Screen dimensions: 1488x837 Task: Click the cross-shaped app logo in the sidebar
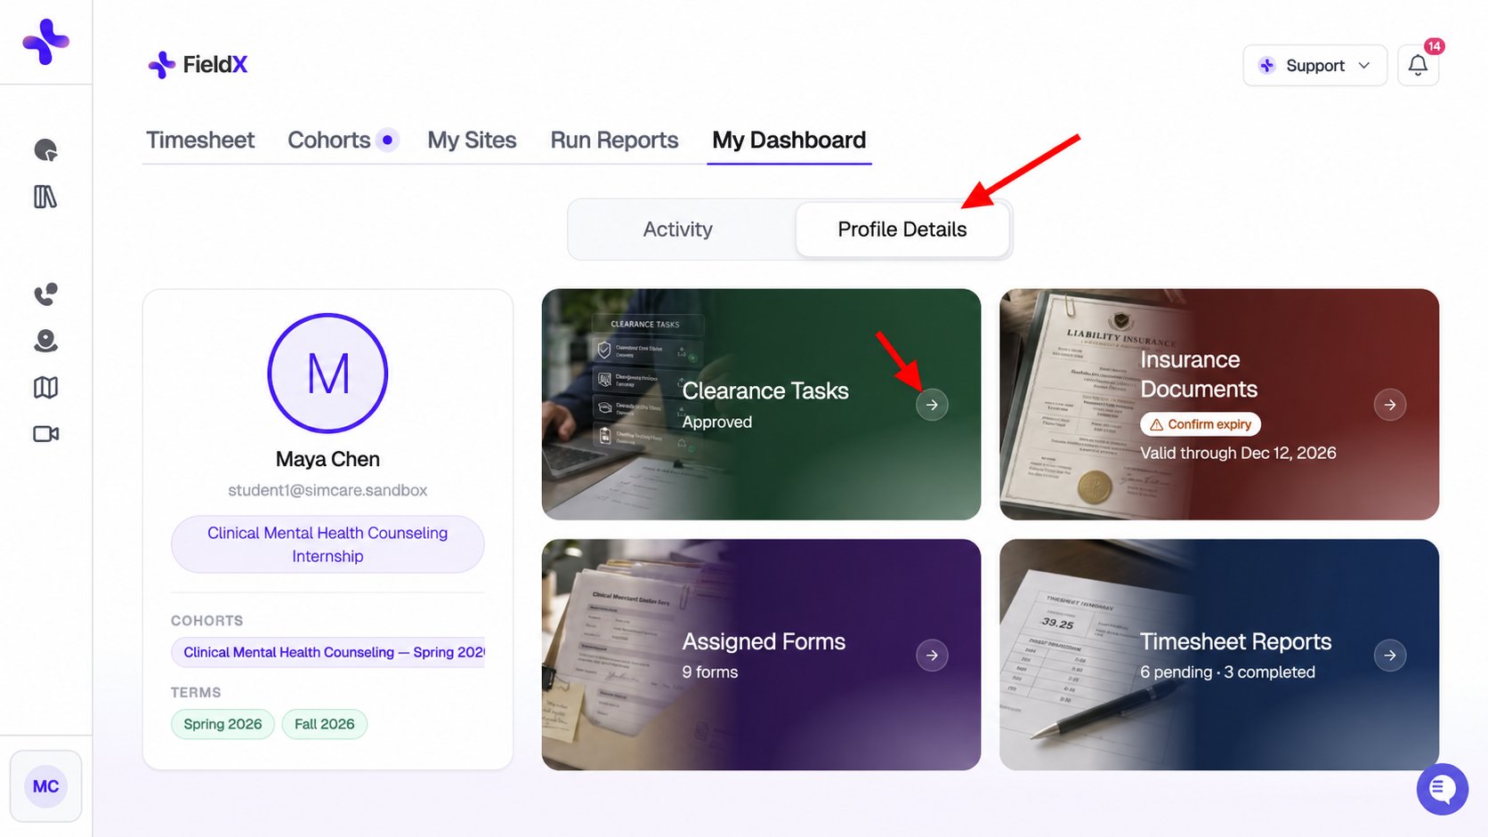coord(45,42)
